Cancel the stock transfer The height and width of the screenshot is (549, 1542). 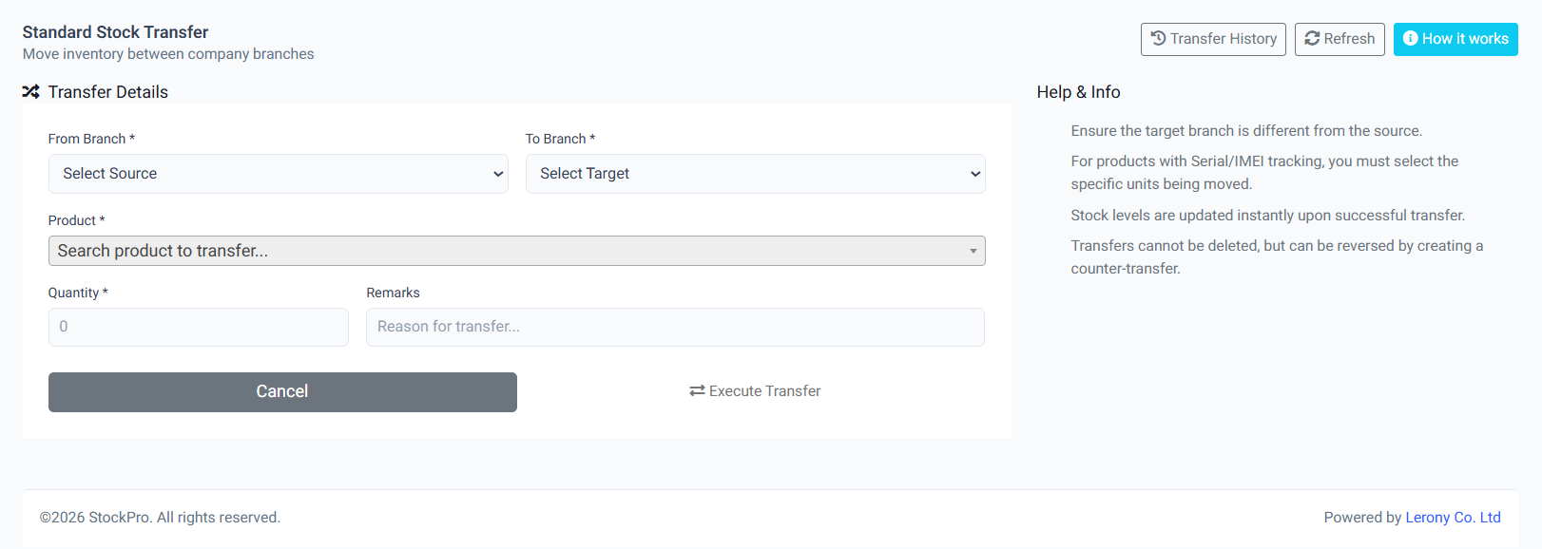pyautogui.click(x=282, y=392)
